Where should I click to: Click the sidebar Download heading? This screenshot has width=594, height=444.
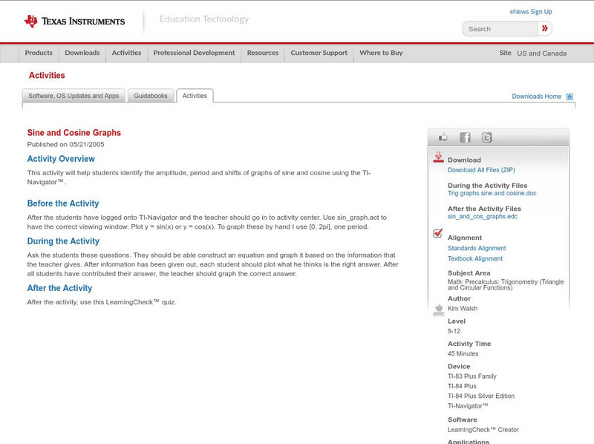click(464, 160)
